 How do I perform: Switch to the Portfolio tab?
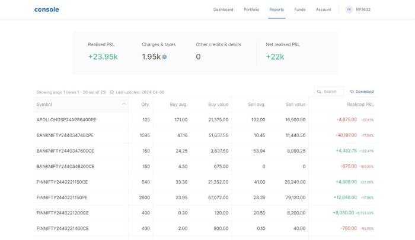tap(251, 9)
